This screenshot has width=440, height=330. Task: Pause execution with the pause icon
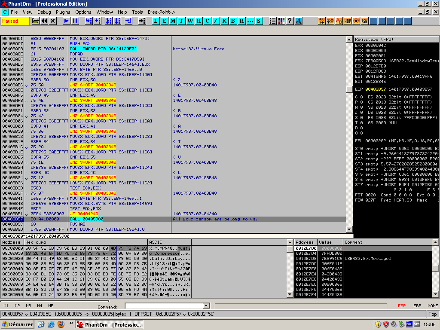click(x=75, y=21)
